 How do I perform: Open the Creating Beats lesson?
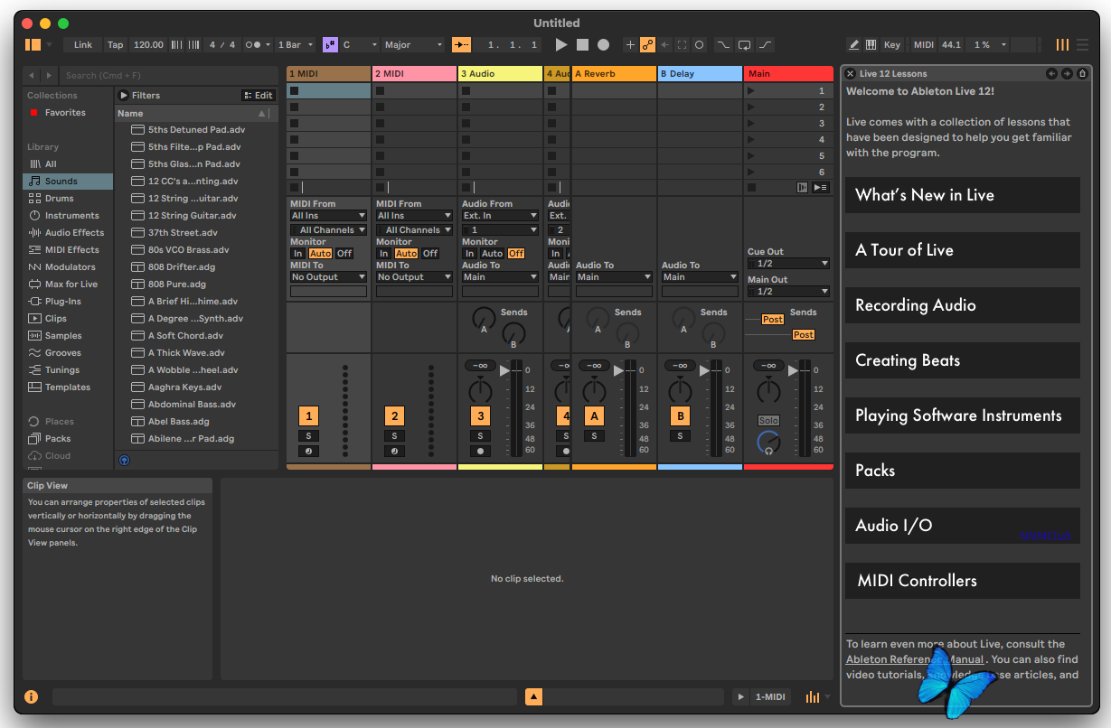[x=962, y=360]
